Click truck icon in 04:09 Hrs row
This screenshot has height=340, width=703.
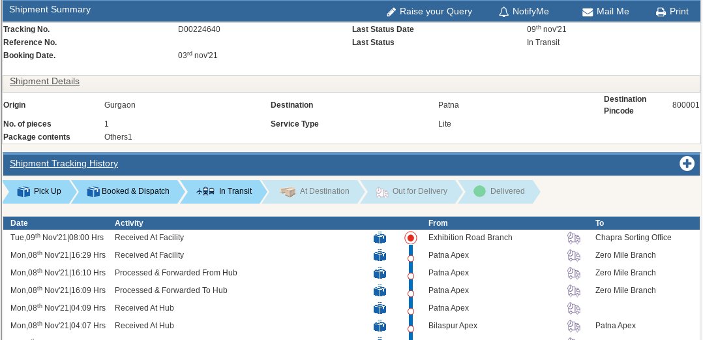(573, 308)
